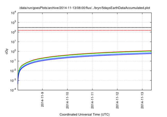Viewport: 167px width, 117px height.
Task: Click the 10^1 y-axis tick label
Action: pyautogui.click(x=13, y=42)
